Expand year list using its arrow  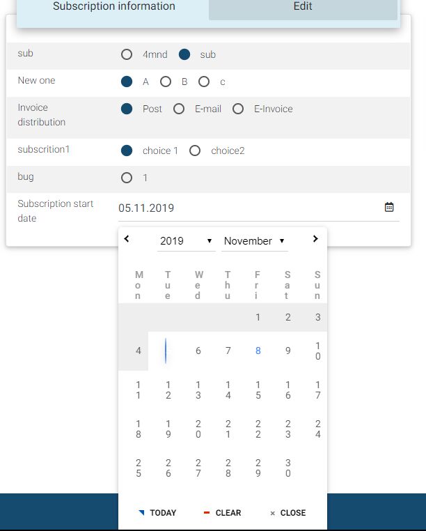[210, 241]
